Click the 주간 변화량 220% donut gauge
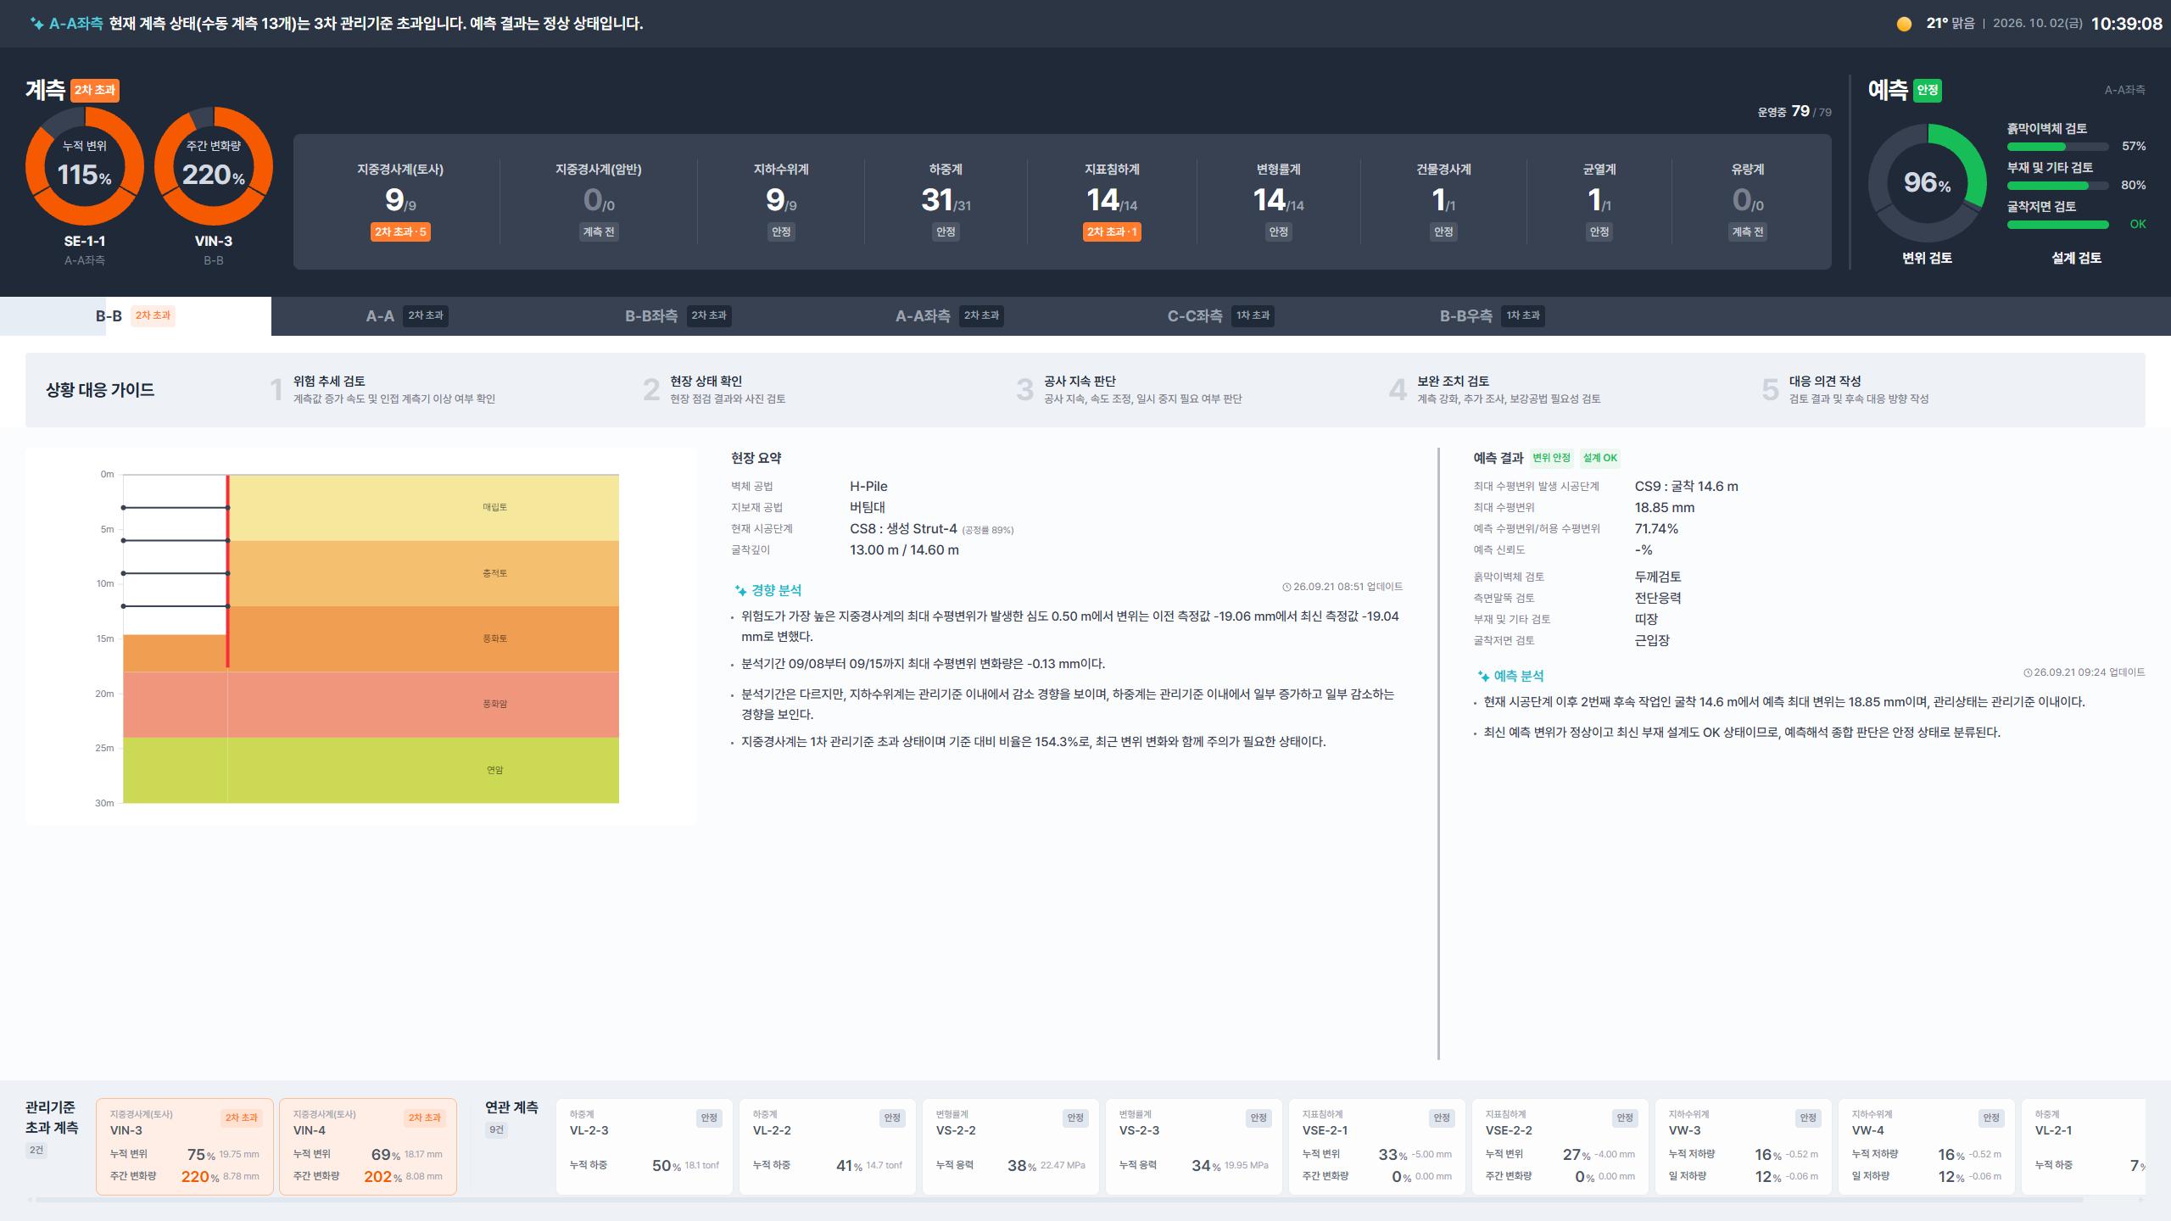This screenshot has width=2171, height=1221. pos(214,166)
